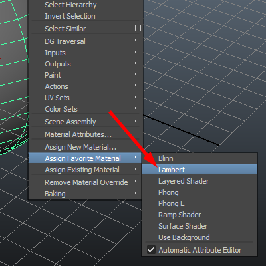266x266 pixels.
Task: Expand the Paint submenu arrow
Action: coord(136,74)
